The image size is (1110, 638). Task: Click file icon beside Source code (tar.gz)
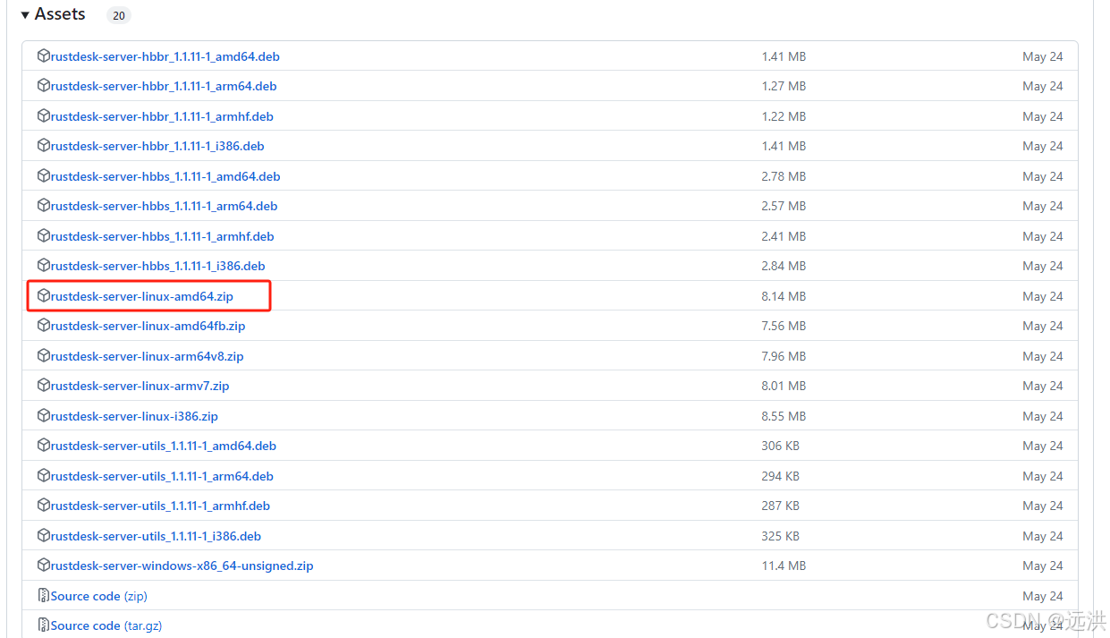click(x=44, y=625)
